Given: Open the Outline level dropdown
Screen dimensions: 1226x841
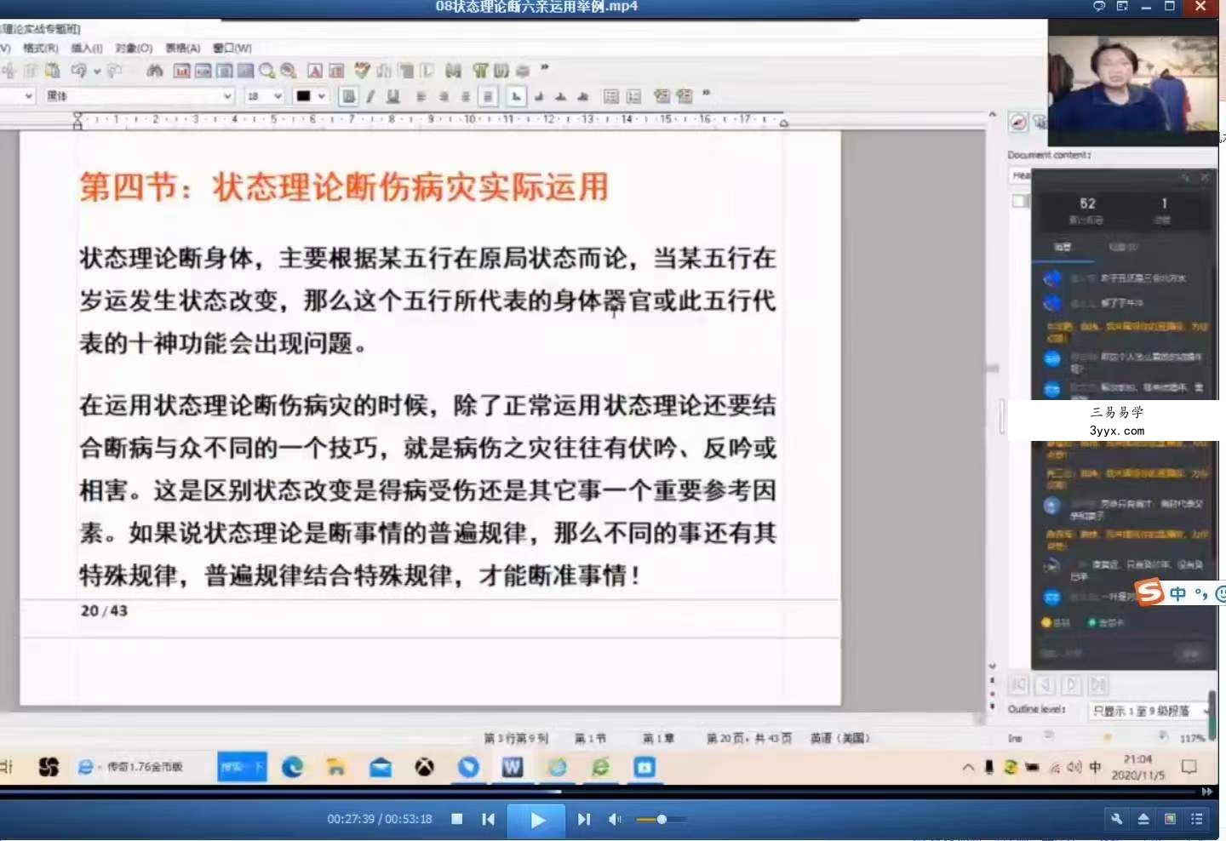Looking at the screenshot, I should [x=1149, y=711].
